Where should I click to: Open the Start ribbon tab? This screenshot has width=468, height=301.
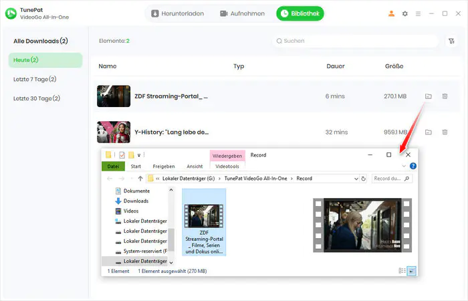point(136,167)
